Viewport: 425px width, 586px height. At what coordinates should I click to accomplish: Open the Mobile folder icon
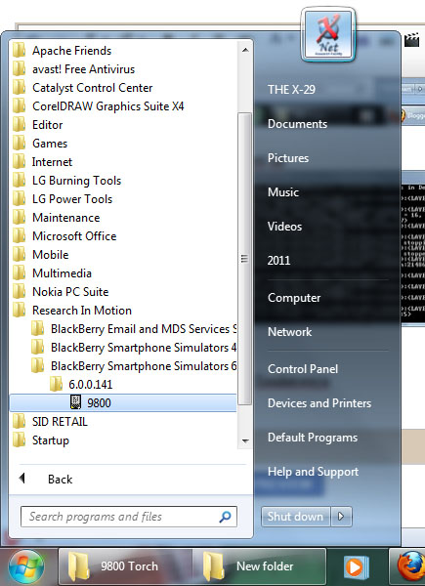pos(20,255)
